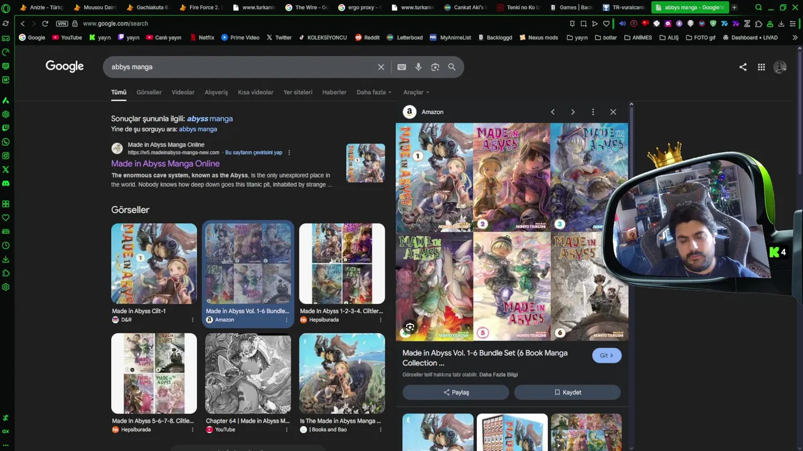Open the preview panel's three-dot menu
Screen dimensions: 803x451
(x=593, y=112)
